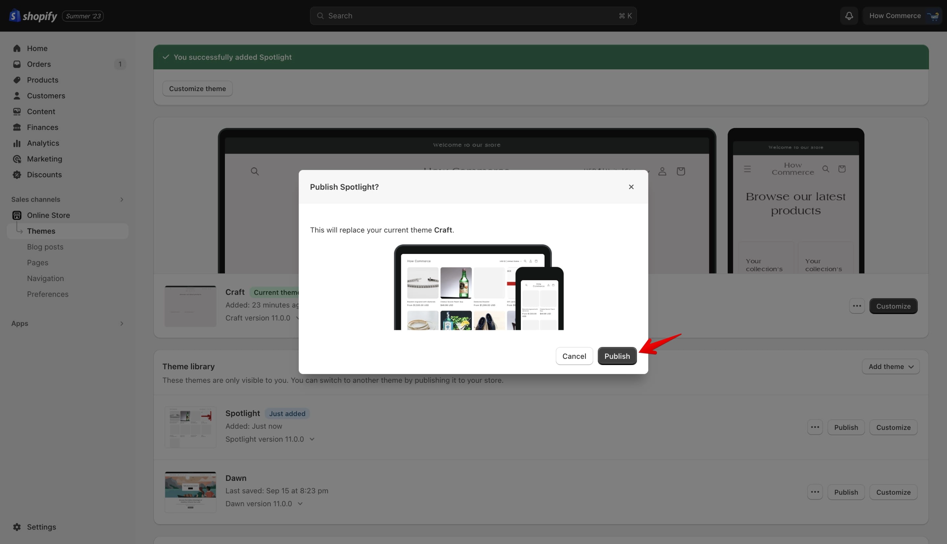Click the Theme library heading

click(188, 366)
